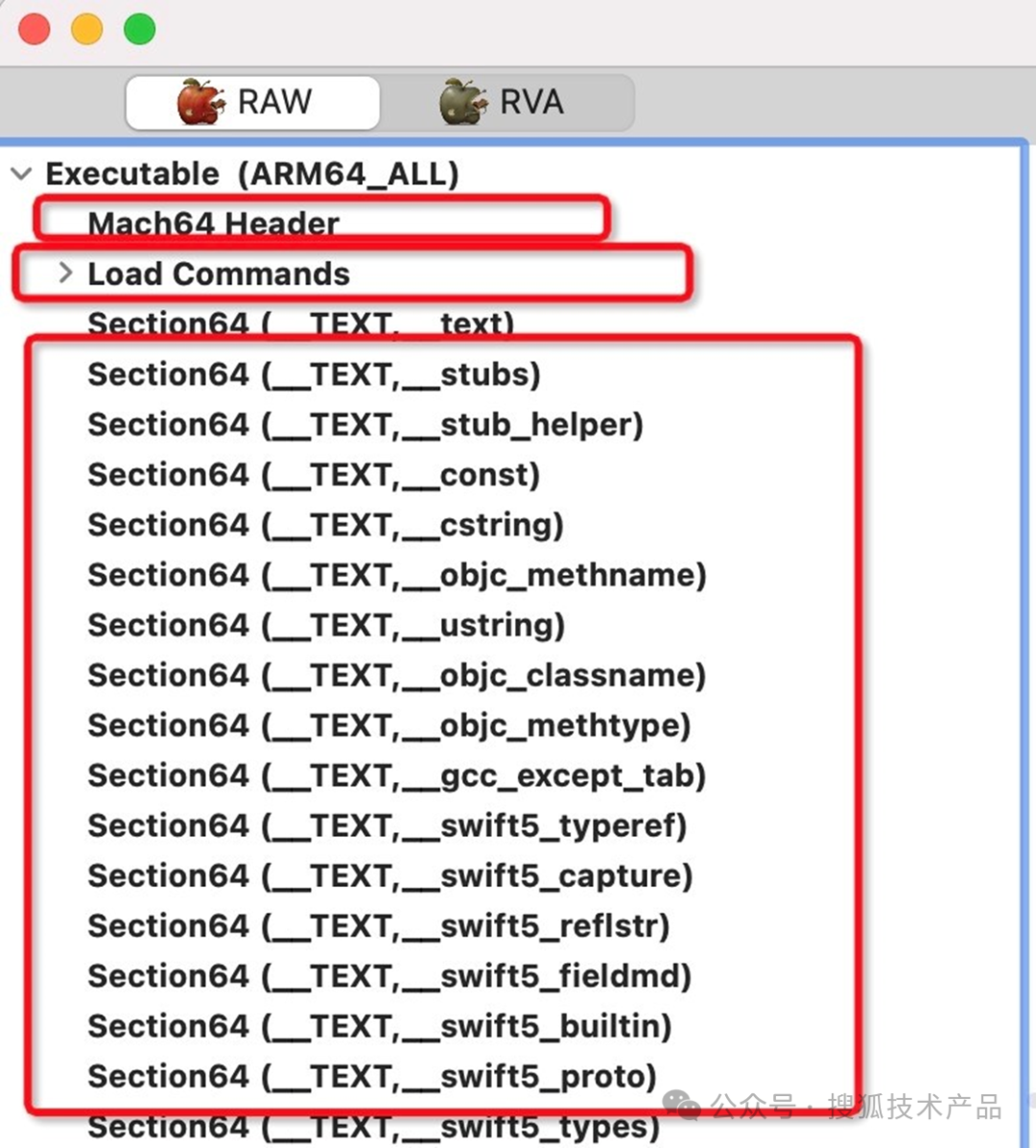Image resolution: width=1036 pixels, height=1148 pixels.
Task: Select Section64 (__TEXT,__swift5_typeref)
Action: click(x=388, y=825)
